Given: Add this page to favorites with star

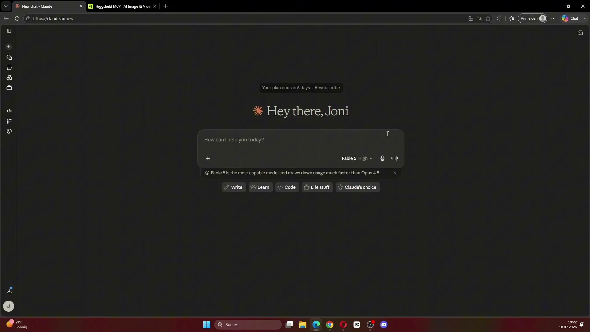Looking at the screenshot, I should tap(488, 18).
